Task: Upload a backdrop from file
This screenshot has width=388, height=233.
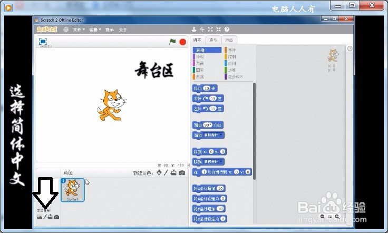Action: click(50, 217)
